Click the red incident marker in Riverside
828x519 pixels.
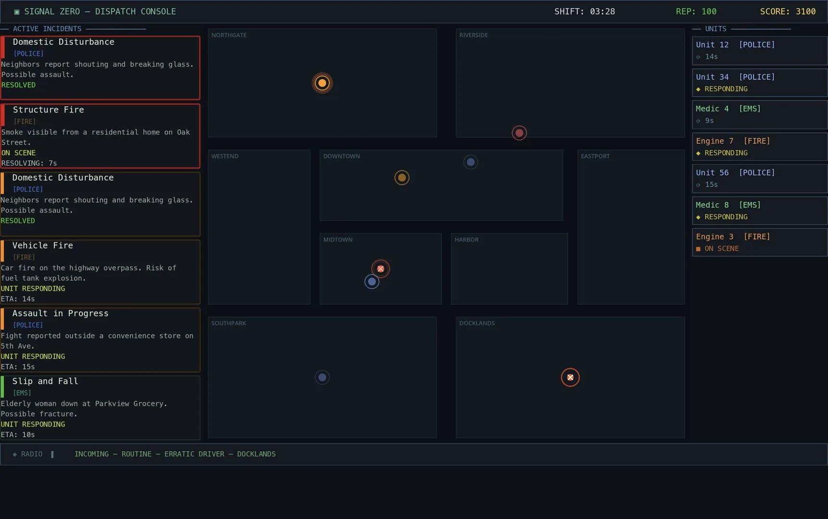pyautogui.click(x=519, y=133)
